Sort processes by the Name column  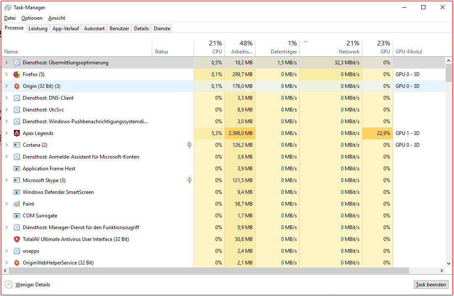(77, 47)
